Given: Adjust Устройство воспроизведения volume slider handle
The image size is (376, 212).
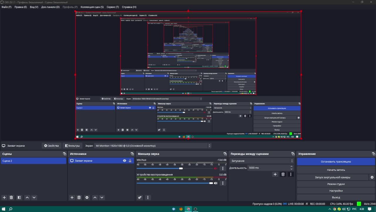Looking at the screenshot, I should (211, 183).
